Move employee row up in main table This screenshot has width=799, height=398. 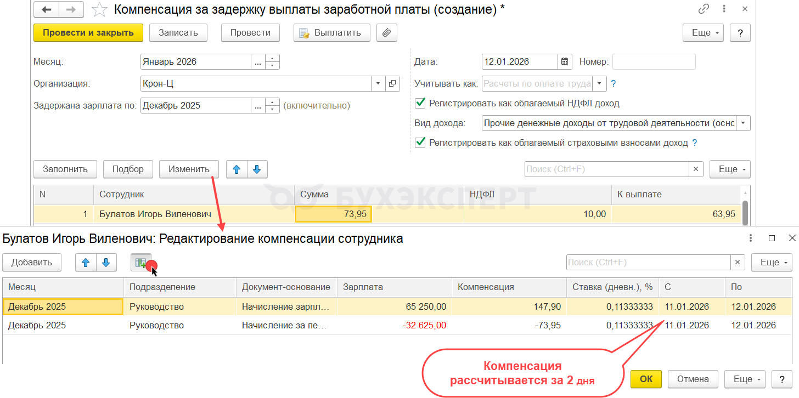coord(237,169)
